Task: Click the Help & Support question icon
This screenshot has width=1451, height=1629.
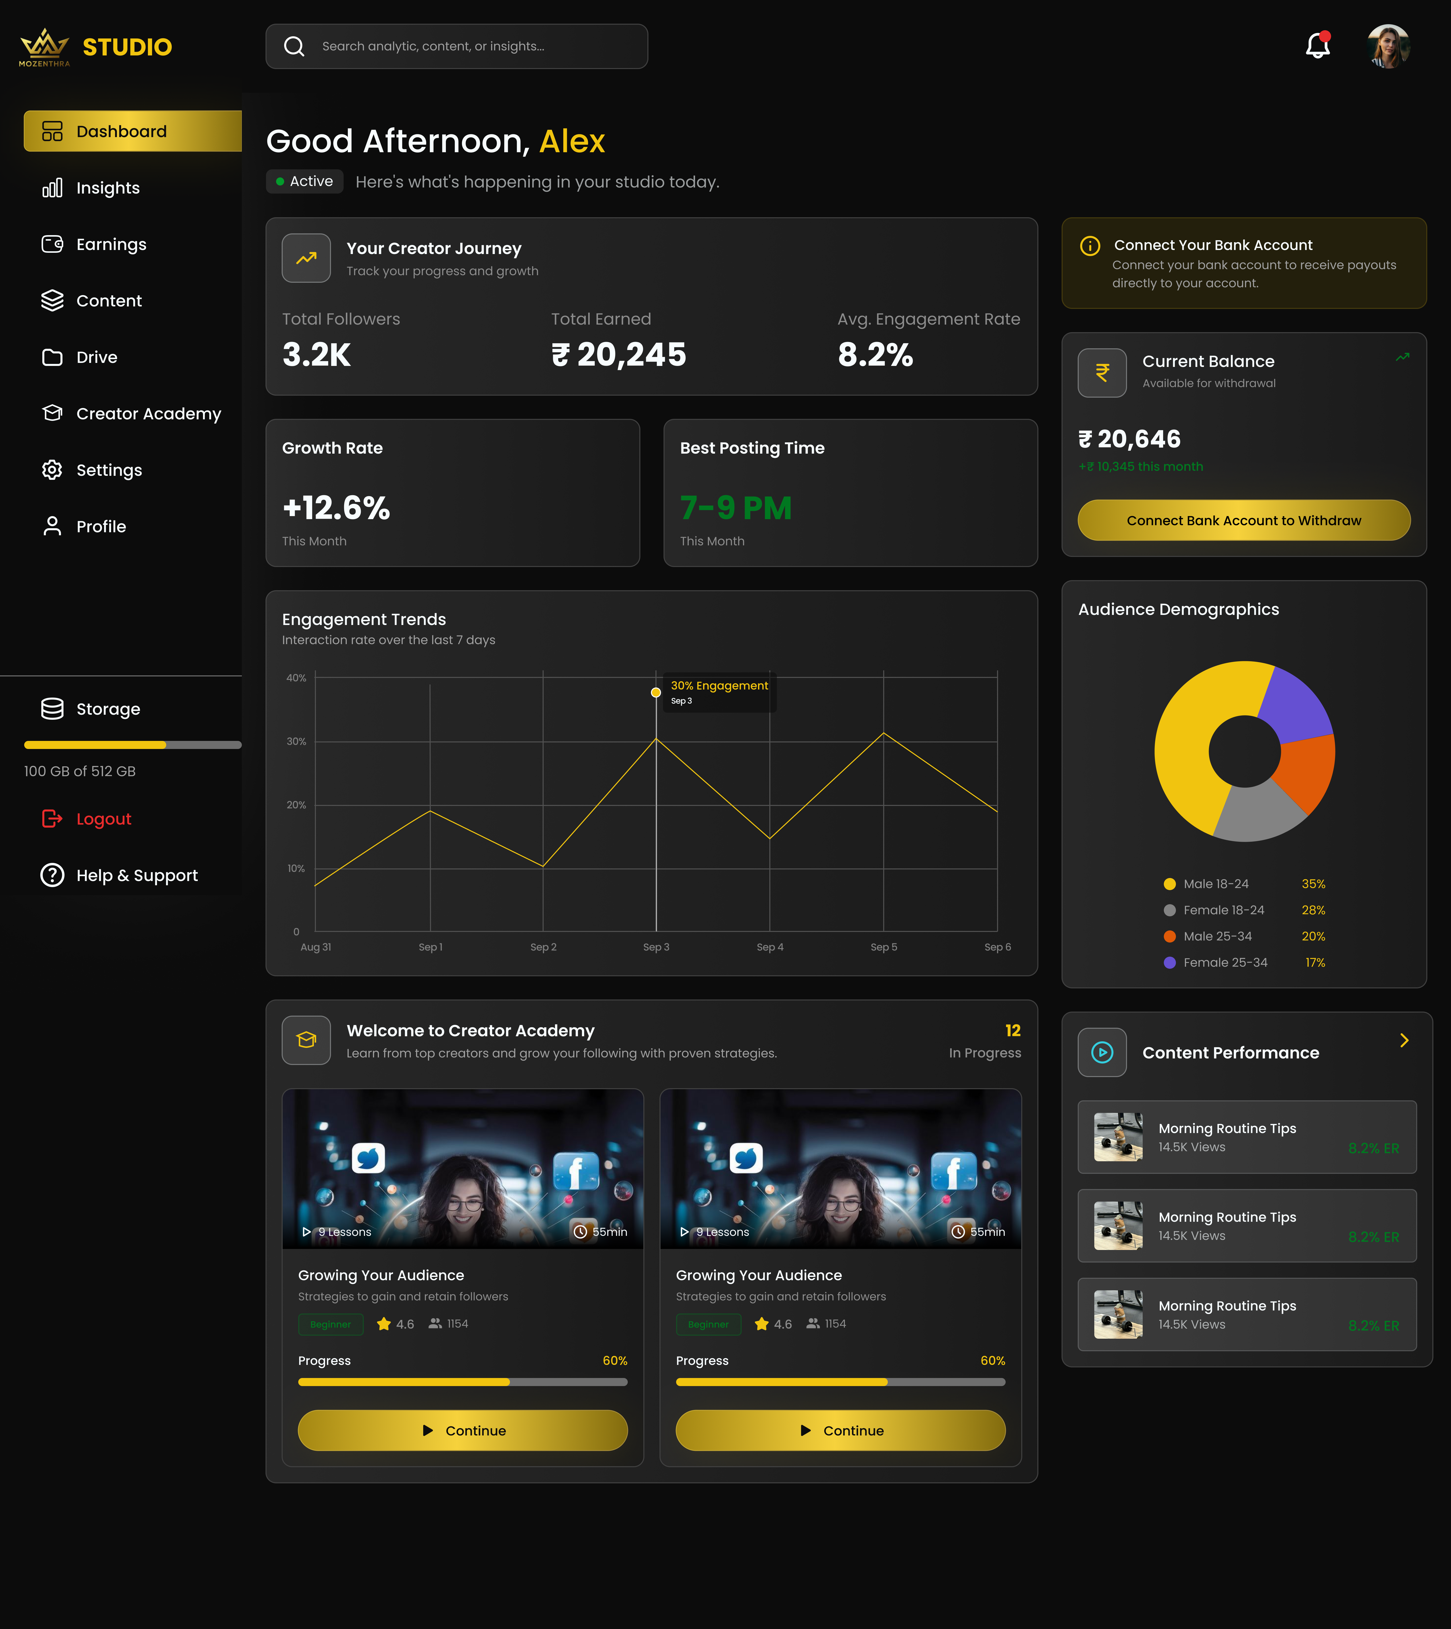Action: [53, 875]
